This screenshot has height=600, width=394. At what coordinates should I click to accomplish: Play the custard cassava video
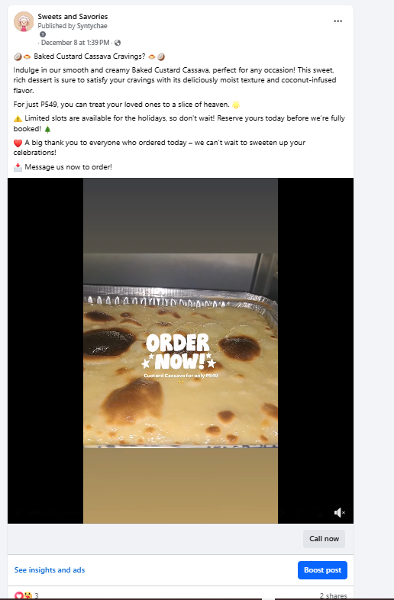(180, 350)
